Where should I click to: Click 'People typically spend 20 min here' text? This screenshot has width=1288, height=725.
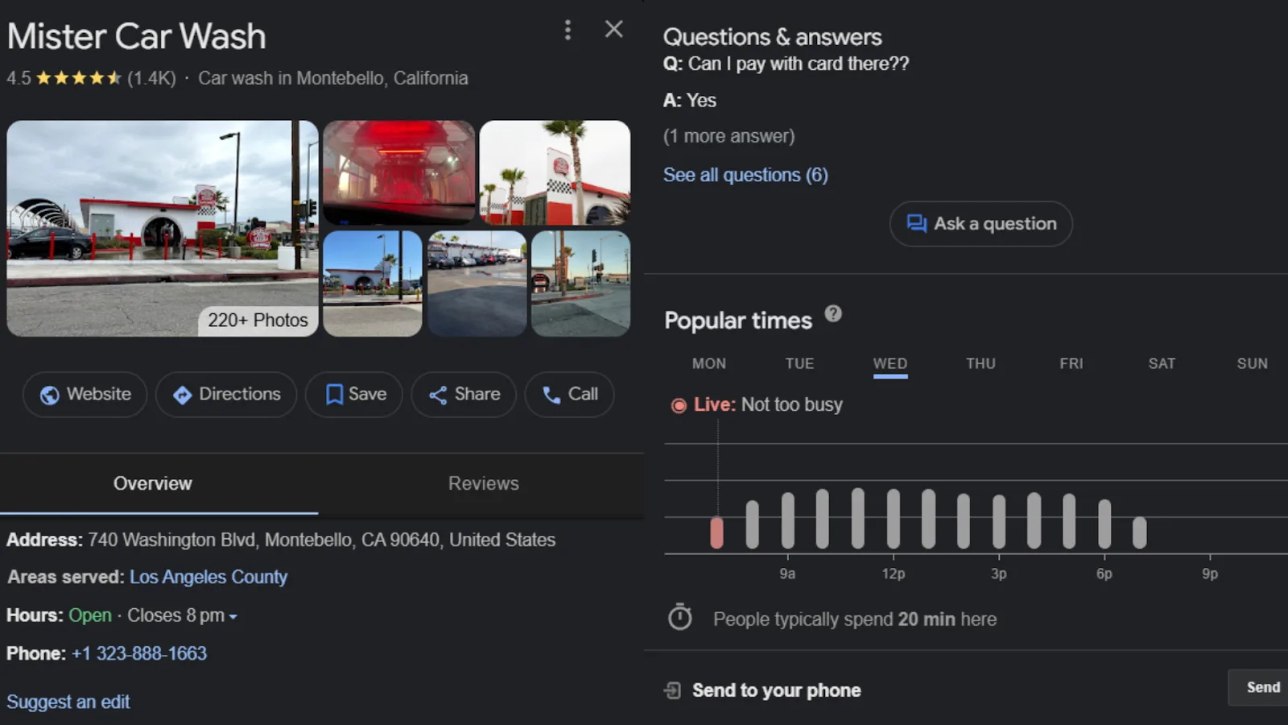pos(855,619)
